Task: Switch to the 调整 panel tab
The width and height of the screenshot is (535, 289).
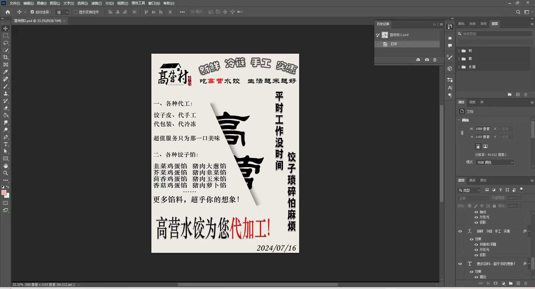Action: [x=472, y=102]
